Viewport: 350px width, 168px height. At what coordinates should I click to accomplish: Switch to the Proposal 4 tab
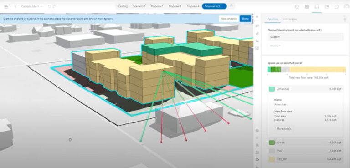pos(193,6)
